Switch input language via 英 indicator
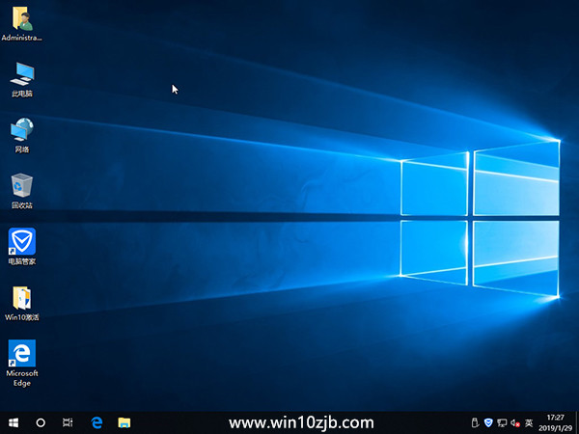The width and height of the screenshot is (579, 434). tap(529, 422)
